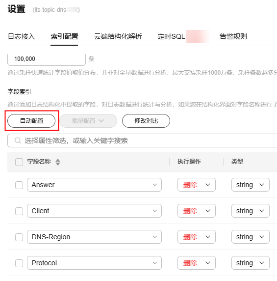Click the 自动配置 button
The height and width of the screenshot is (281, 277).
[x=31, y=121]
